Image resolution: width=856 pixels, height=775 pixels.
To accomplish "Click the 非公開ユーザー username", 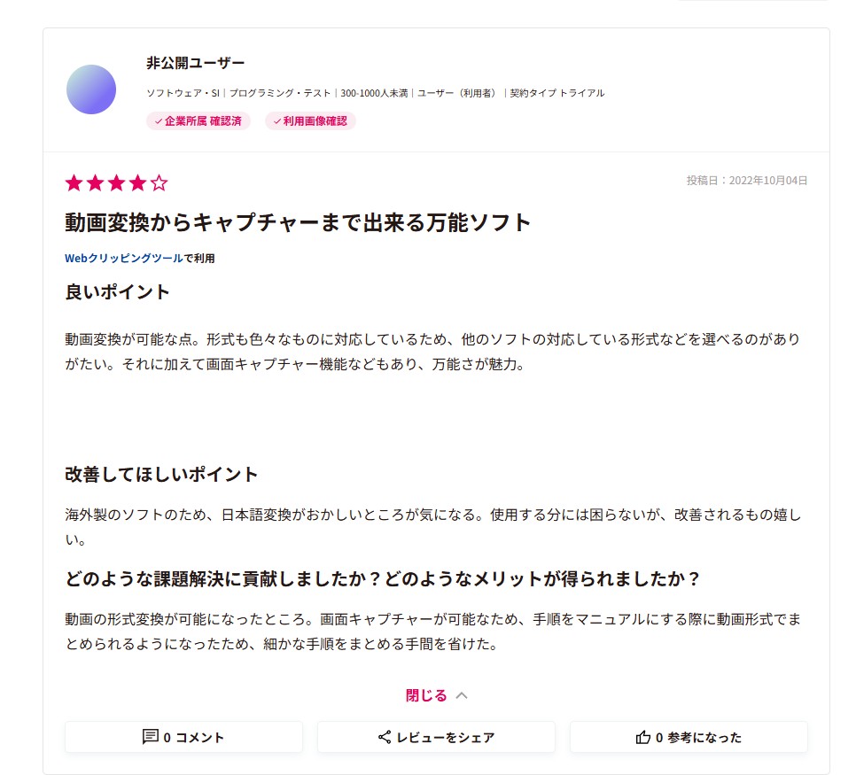I will 196,63.
